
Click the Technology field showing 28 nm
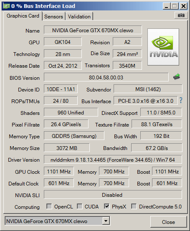(63, 54)
